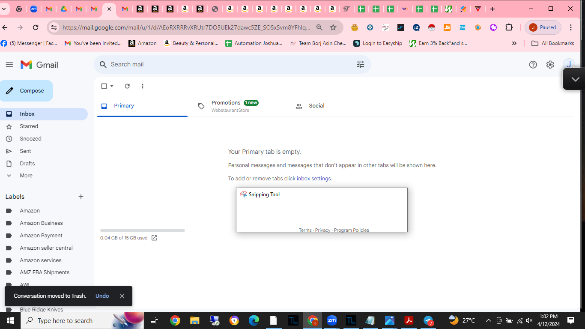Image resolution: width=585 pixels, height=329 pixels.
Task: Click the Windows Type here to search box
Action: click(81, 320)
